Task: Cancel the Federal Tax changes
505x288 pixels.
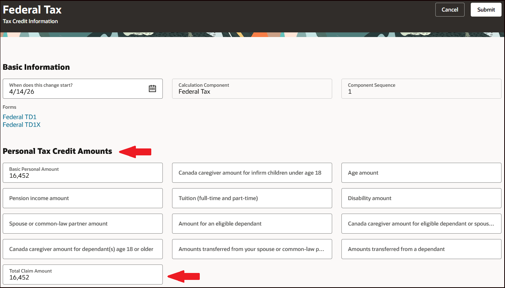Action: tap(450, 10)
